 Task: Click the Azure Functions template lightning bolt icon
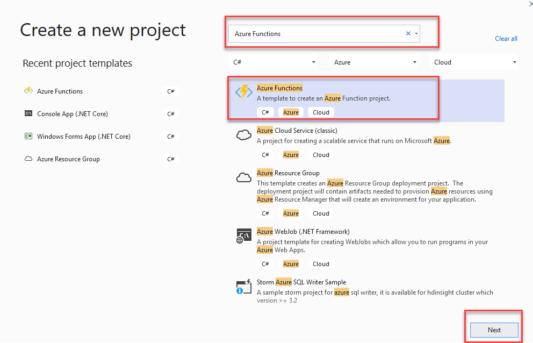[x=244, y=92]
